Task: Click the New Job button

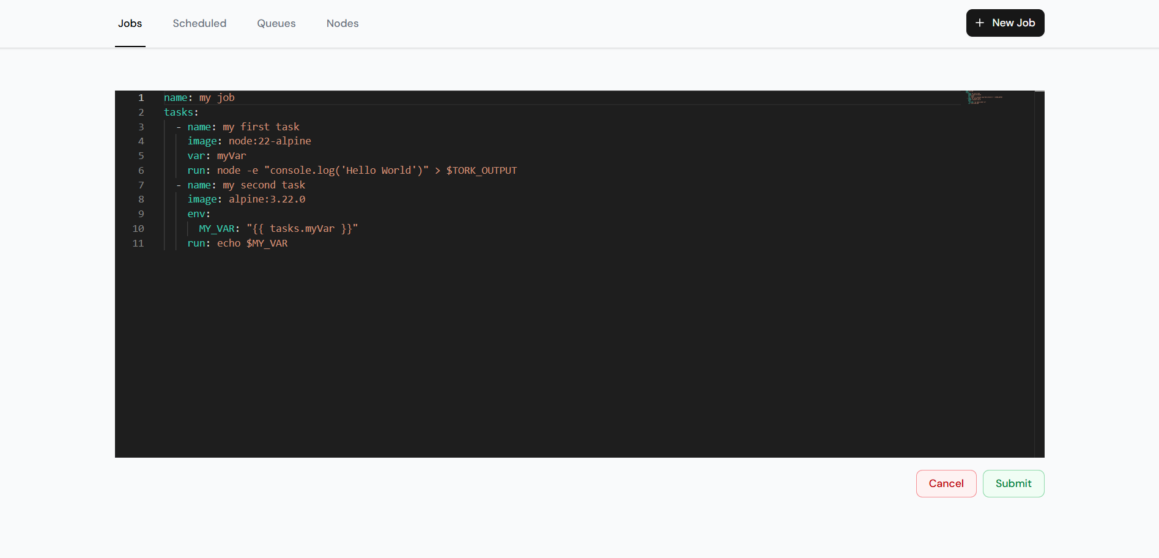Action: tap(1005, 23)
